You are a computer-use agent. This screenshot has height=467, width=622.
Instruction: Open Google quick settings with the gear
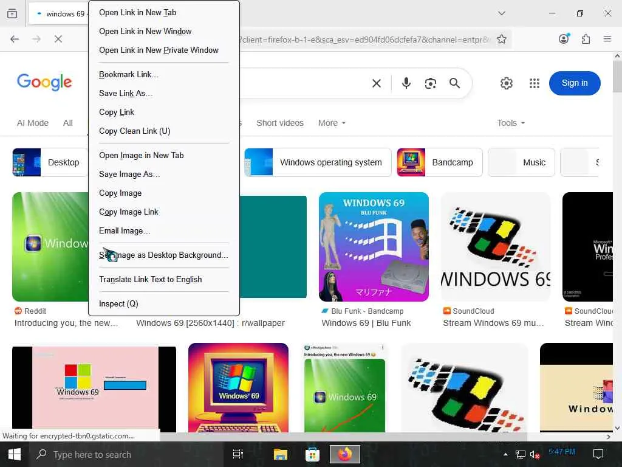pyautogui.click(x=506, y=83)
